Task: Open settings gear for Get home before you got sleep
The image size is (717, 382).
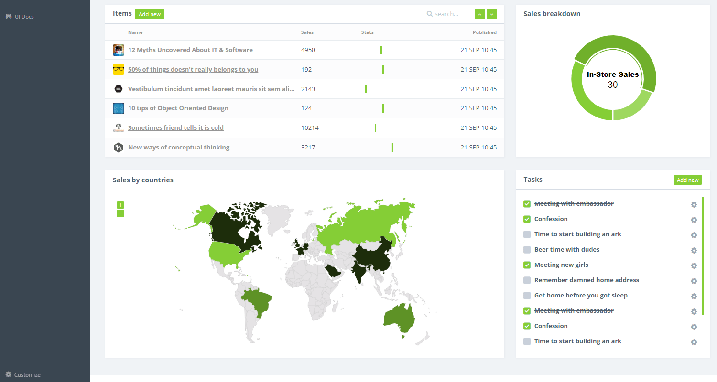Action: coord(694,296)
